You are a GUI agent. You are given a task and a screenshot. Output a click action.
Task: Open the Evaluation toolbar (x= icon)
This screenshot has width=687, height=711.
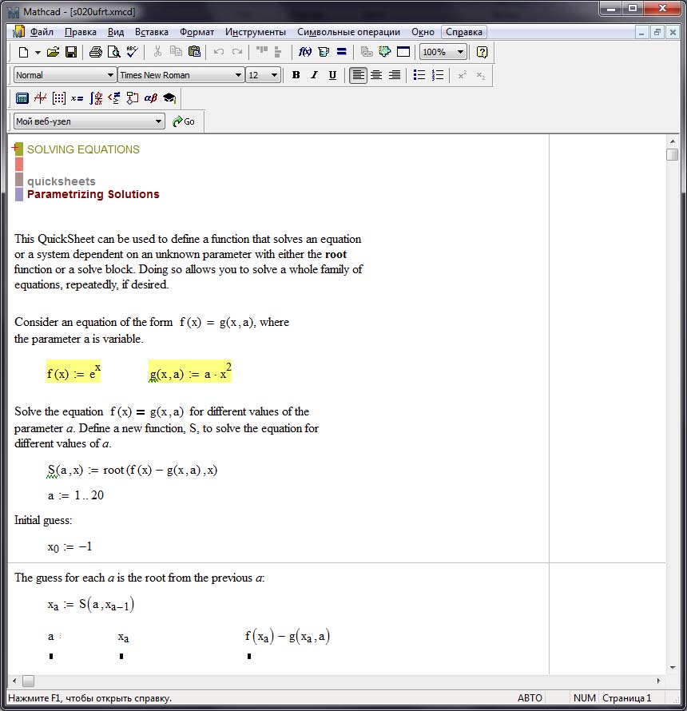point(77,98)
